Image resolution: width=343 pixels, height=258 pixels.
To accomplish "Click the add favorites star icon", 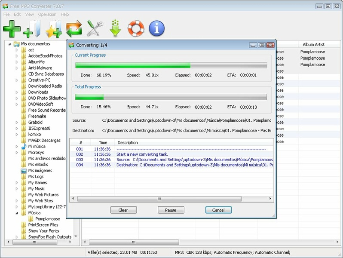I will click(x=53, y=29).
